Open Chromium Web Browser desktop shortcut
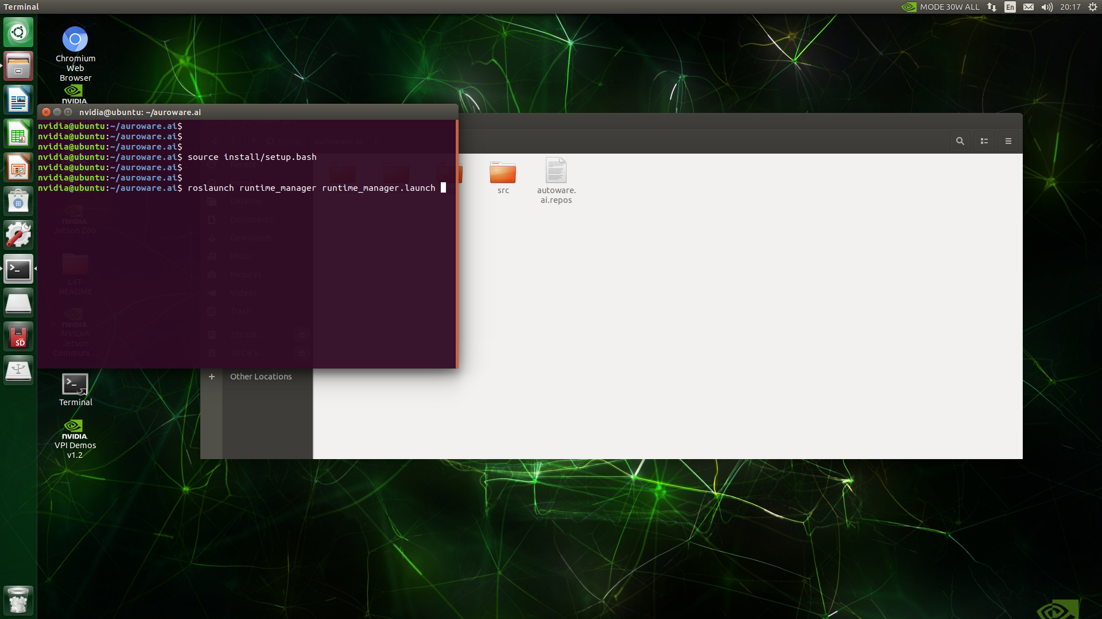Screen dimensions: 1102x619 75,54
